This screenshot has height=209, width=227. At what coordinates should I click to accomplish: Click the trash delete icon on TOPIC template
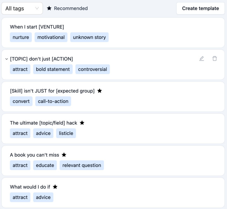[x=215, y=58]
